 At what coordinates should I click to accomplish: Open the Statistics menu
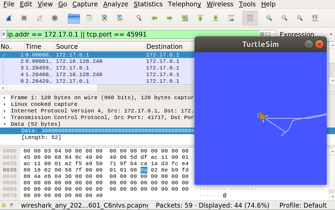(x=148, y=4)
